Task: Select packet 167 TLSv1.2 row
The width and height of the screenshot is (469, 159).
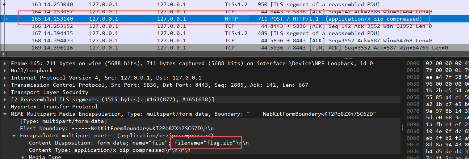Action: pos(217,33)
